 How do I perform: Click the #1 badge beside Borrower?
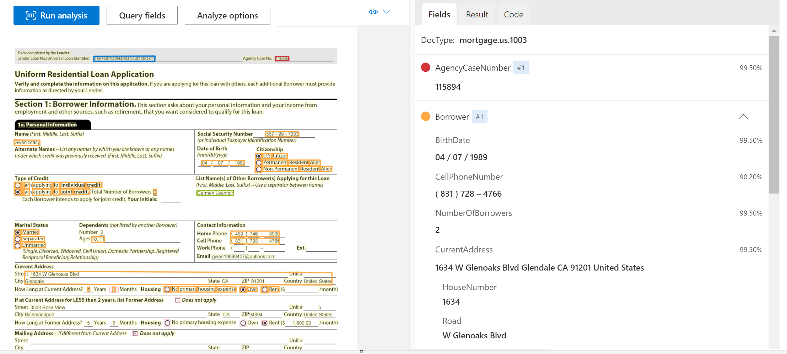[x=479, y=116]
